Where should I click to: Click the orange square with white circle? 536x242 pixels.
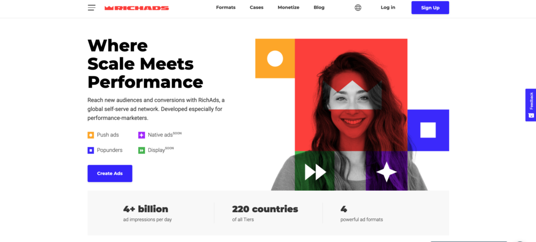(275, 59)
